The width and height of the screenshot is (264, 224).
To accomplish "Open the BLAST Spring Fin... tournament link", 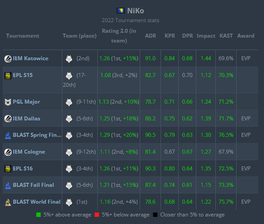I will coord(37,135).
